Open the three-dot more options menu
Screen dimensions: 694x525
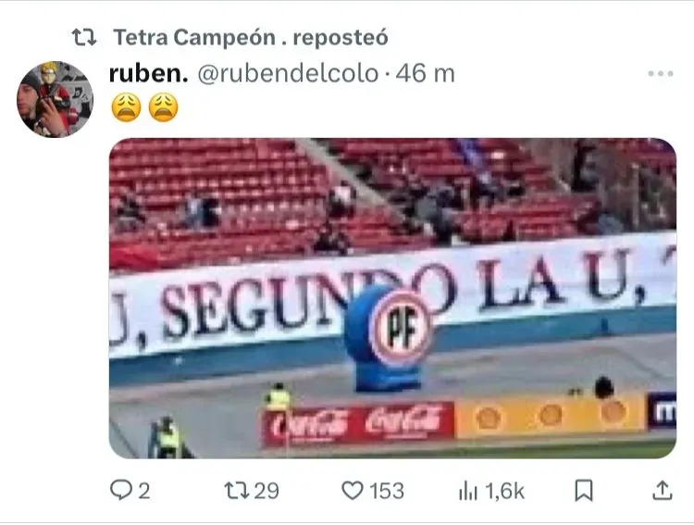pyautogui.click(x=661, y=73)
